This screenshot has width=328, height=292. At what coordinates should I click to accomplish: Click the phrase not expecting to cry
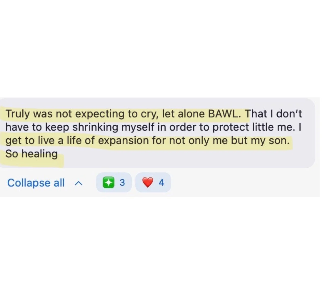click(x=108, y=114)
